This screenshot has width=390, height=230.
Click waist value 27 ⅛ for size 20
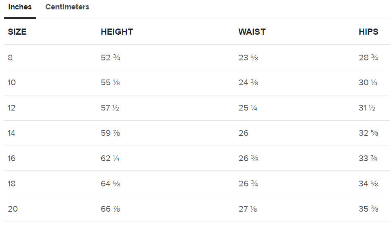248,209
